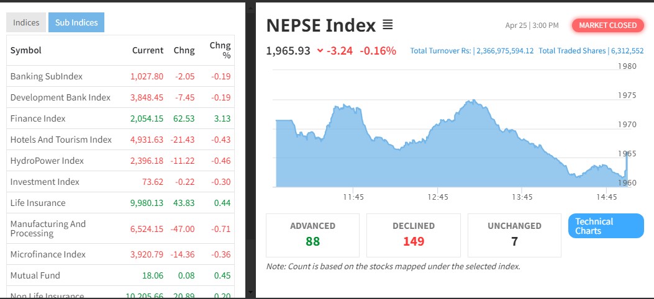
Task: View the HydroPower Index
Action: tap(47, 161)
